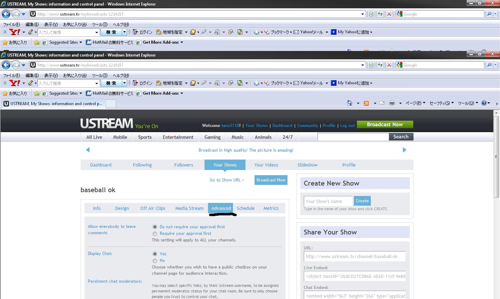This screenshot has height=299, width=500.
Task: Refresh page in the back IE window
Action: coord(380,14)
